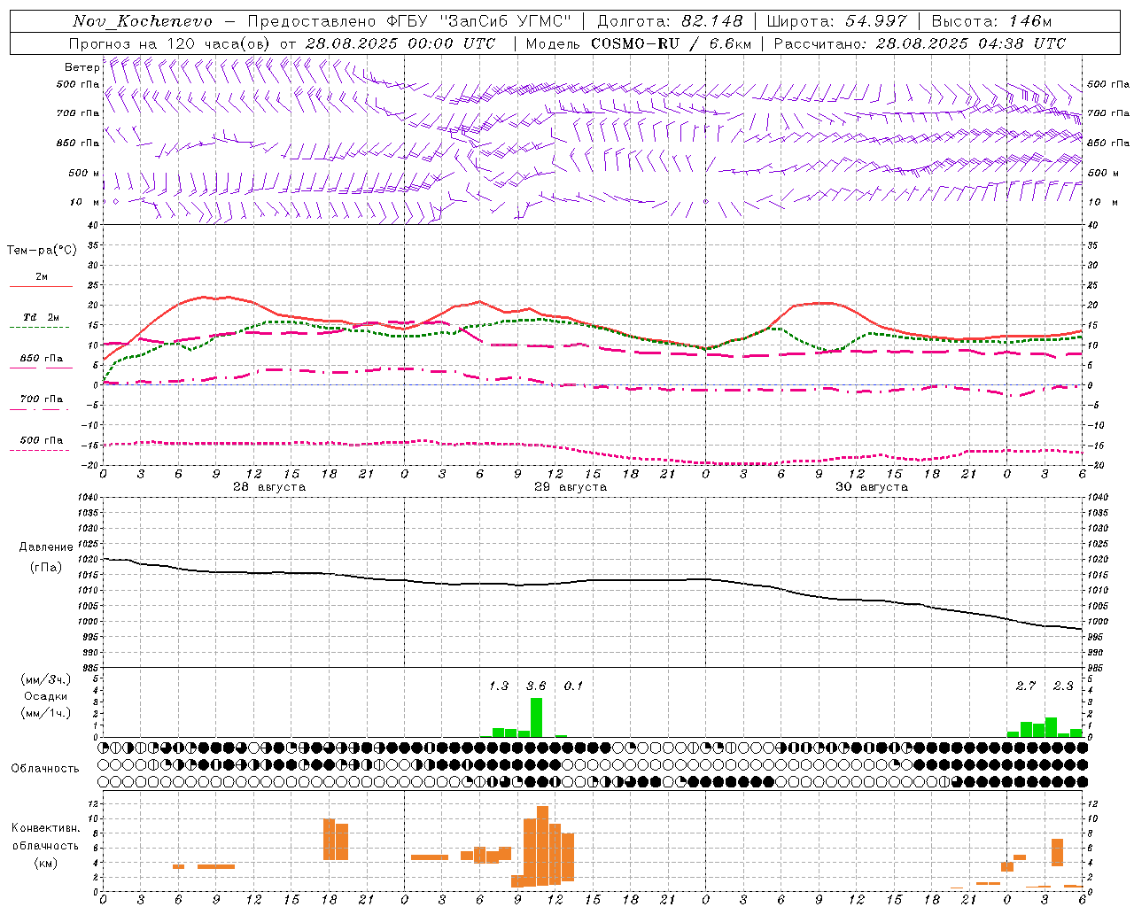
Task: Click the "850 гПа" temperature legend entry
Action: point(41,359)
